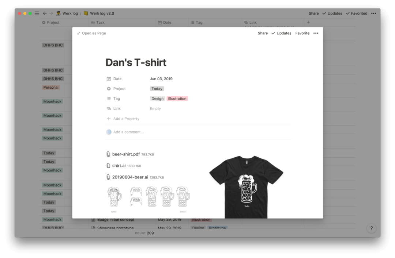Open the modal's three-dot options menu
Viewport: 395px width, 258px height.
316,33
